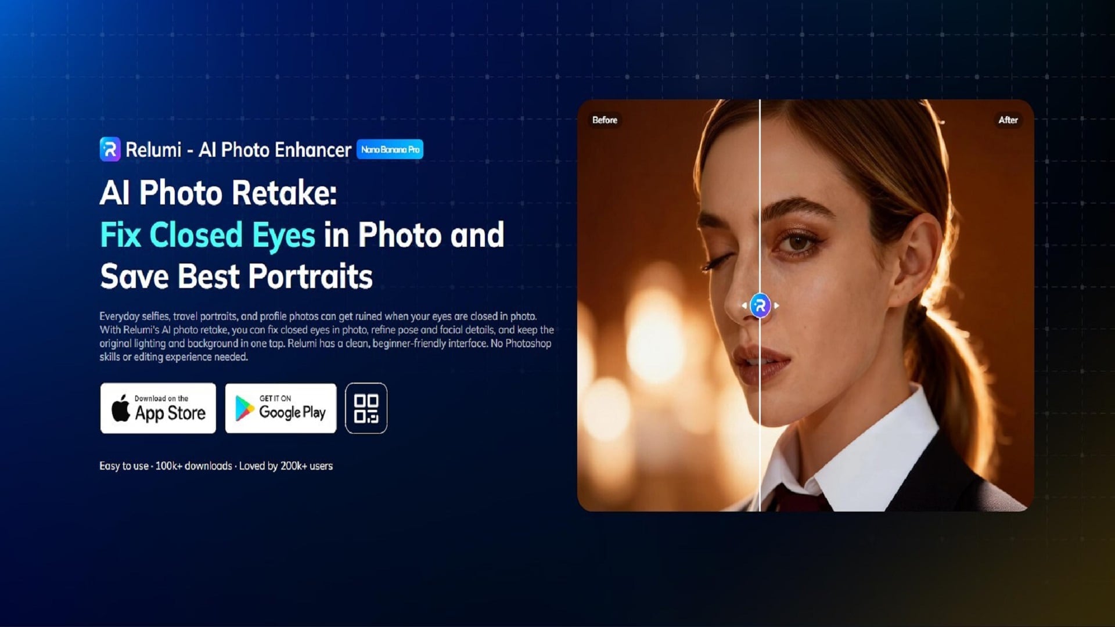
Task: Click the Apple logo on App Store badge
Action: [121, 408]
